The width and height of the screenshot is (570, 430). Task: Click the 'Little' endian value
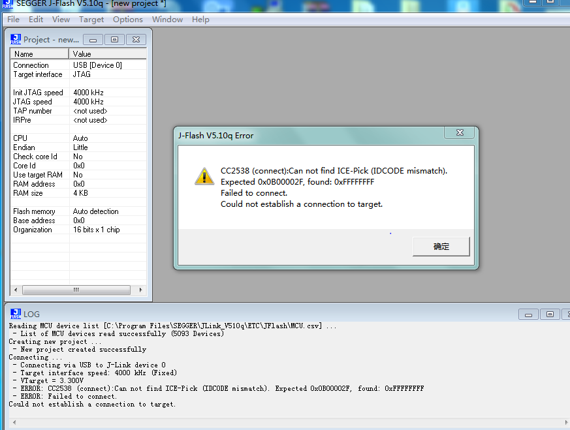click(80, 147)
